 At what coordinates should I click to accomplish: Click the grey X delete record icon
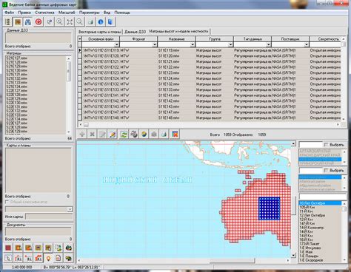click(93, 135)
